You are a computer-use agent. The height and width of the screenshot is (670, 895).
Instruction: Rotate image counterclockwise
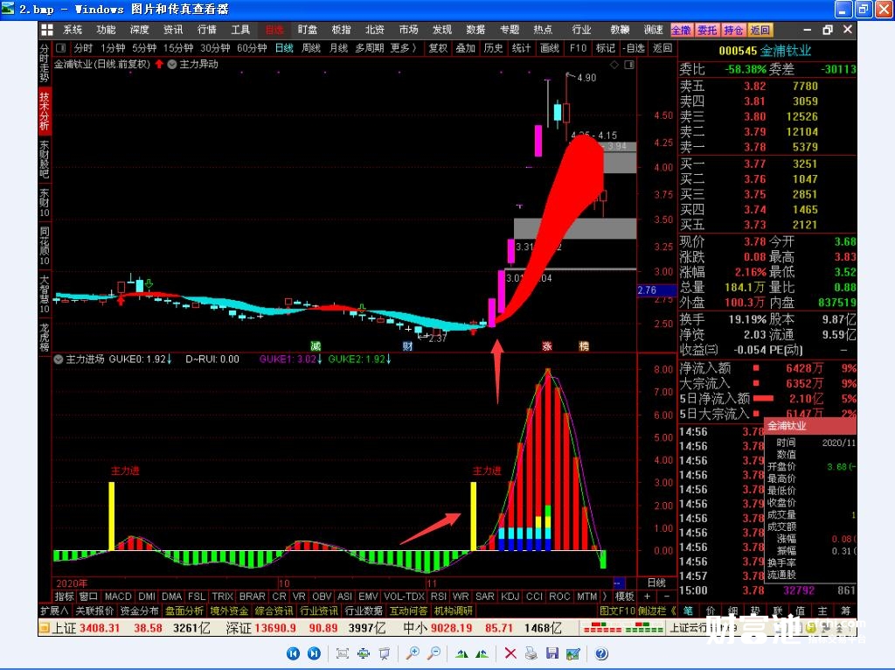482,653
